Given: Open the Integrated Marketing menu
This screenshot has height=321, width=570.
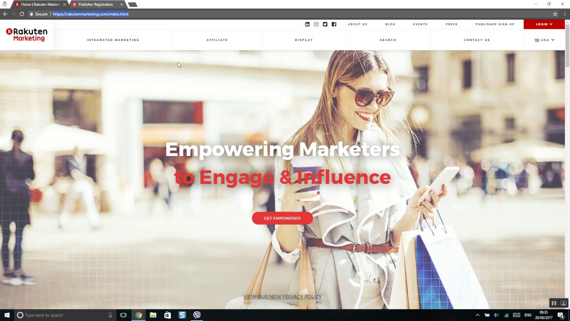Looking at the screenshot, I should [113, 40].
